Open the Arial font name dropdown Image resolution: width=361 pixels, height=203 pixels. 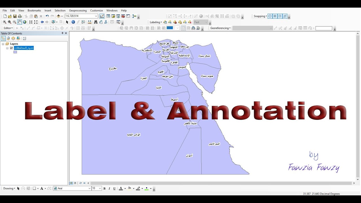coord(90,188)
